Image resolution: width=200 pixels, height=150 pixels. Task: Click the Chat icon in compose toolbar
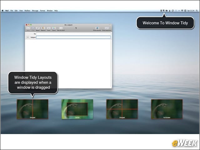click(33, 29)
